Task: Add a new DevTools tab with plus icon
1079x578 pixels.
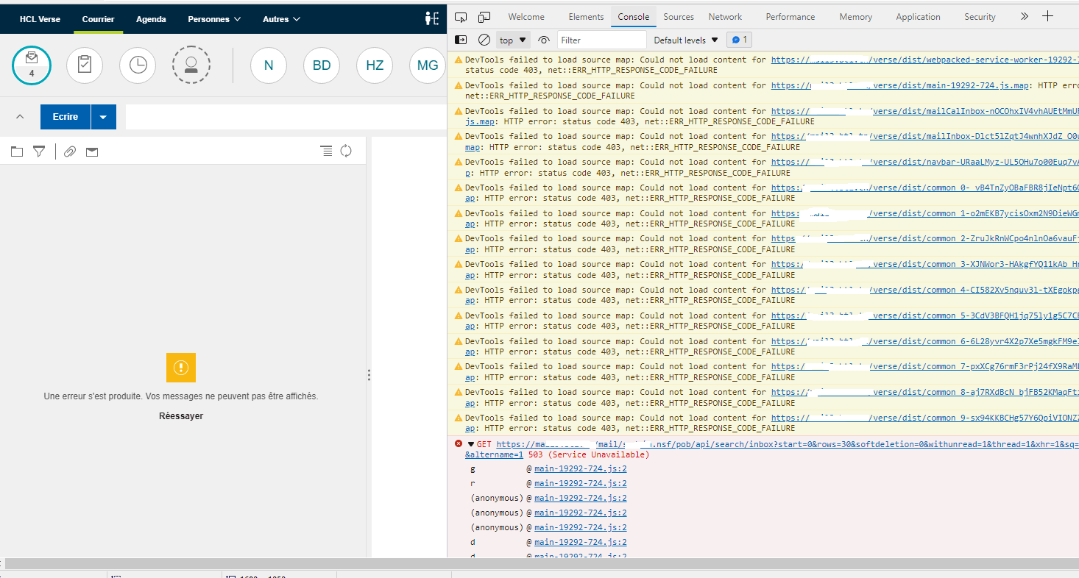Action: (x=1048, y=16)
